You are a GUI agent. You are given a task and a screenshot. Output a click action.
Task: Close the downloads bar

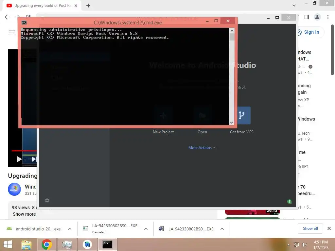[x=329, y=228]
